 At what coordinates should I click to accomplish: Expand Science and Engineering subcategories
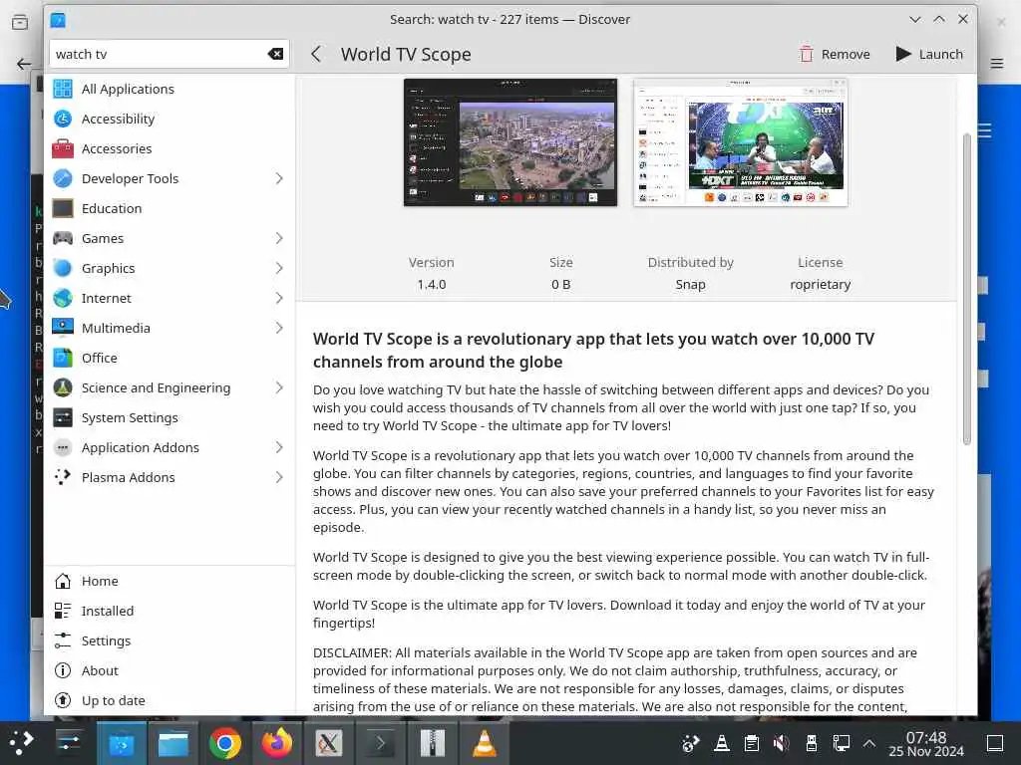point(279,387)
